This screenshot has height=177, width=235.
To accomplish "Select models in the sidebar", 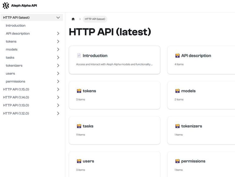I will (x=12, y=49).
